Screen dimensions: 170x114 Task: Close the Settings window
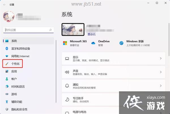(x=165, y=3)
